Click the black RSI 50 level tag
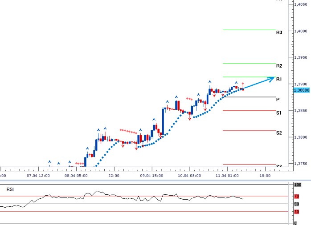Image resolution: width=311 pixels, height=225 pixels. [296, 204]
